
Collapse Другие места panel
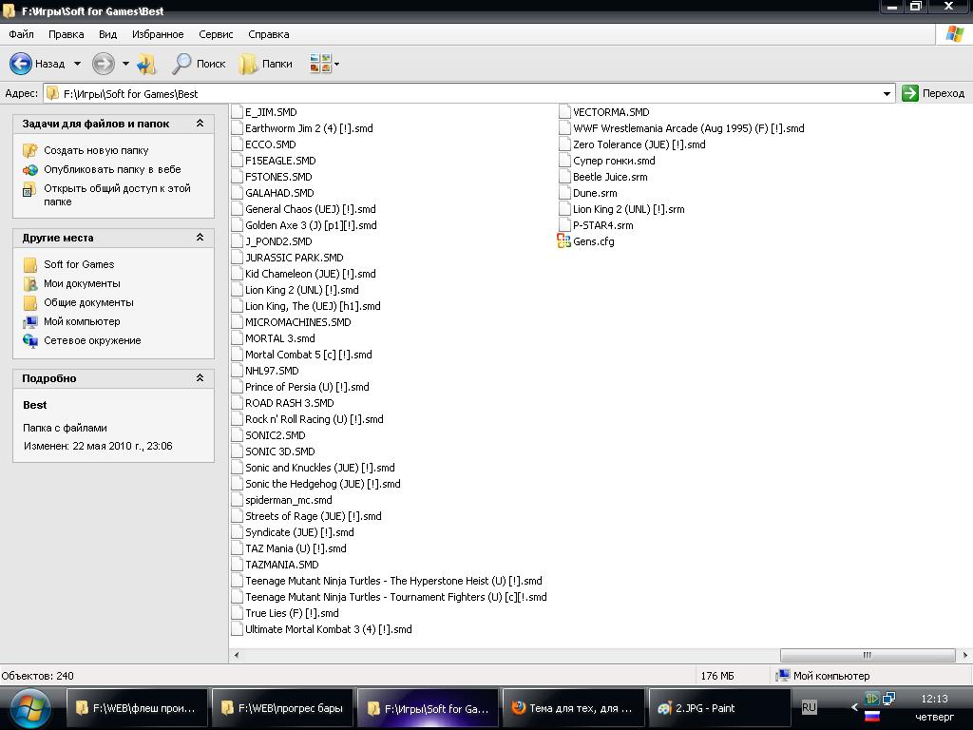coord(200,237)
